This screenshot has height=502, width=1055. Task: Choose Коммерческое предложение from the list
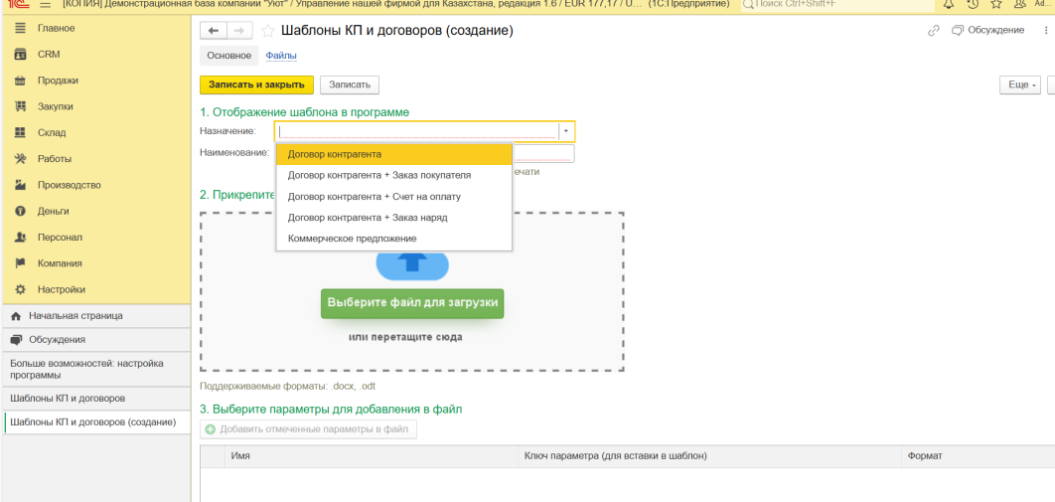pos(352,239)
